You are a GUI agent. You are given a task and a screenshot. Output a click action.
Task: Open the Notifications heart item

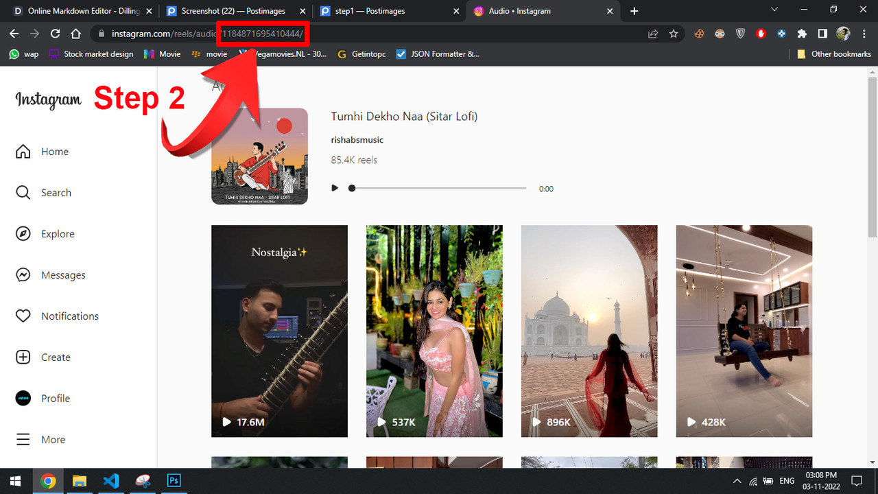(57, 316)
